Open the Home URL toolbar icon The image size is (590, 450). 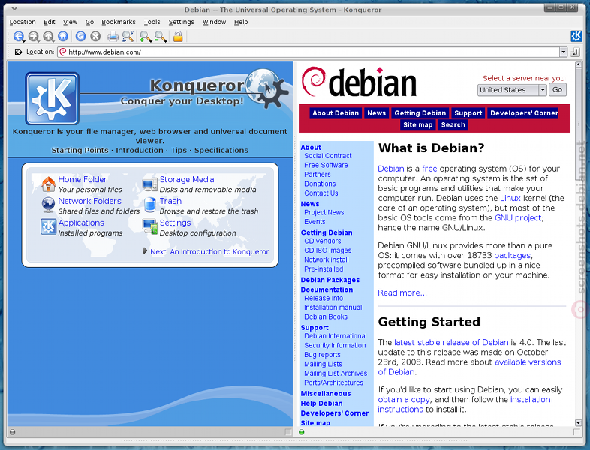point(63,37)
